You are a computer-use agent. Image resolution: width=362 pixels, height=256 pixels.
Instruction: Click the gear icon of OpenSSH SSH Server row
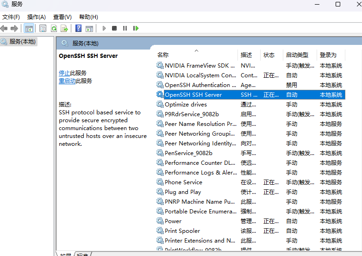pyautogui.click(x=160, y=94)
